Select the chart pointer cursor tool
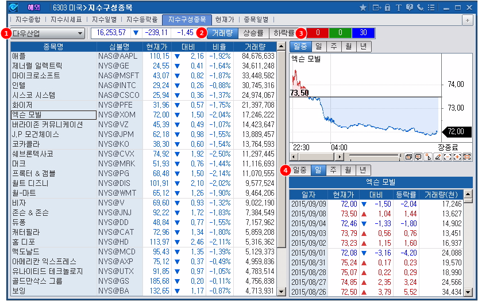This screenshot has width=478, height=301. 428,157
